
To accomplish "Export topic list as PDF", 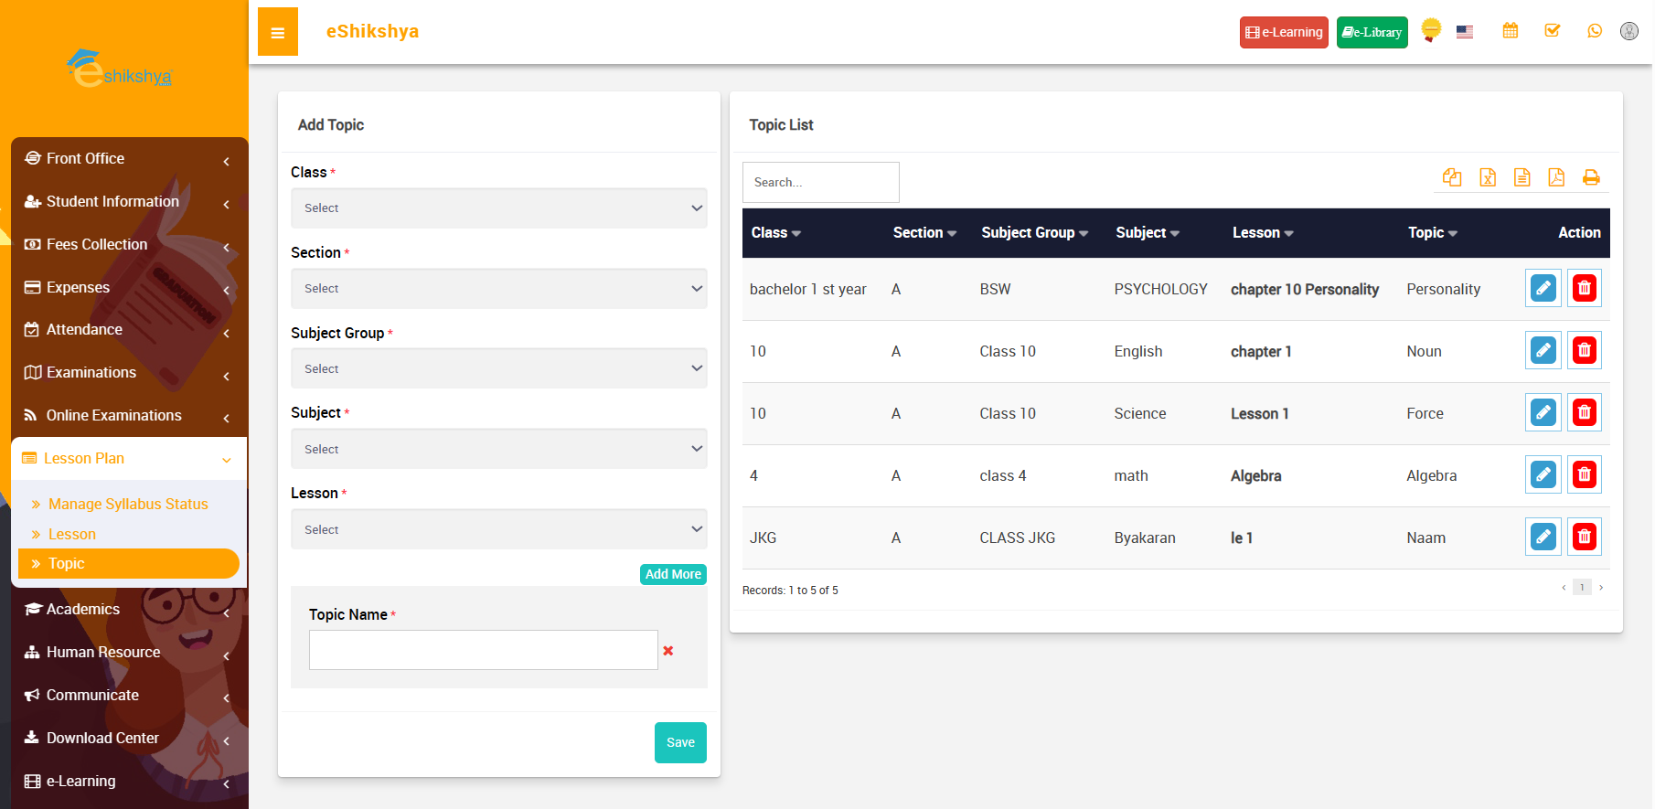I will point(1556,177).
